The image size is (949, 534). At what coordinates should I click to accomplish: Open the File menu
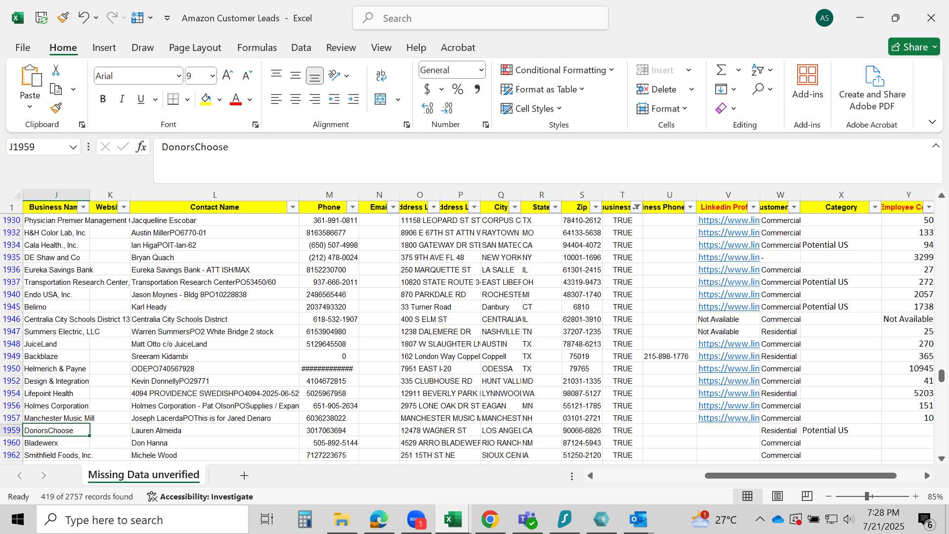pyautogui.click(x=23, y=47)
